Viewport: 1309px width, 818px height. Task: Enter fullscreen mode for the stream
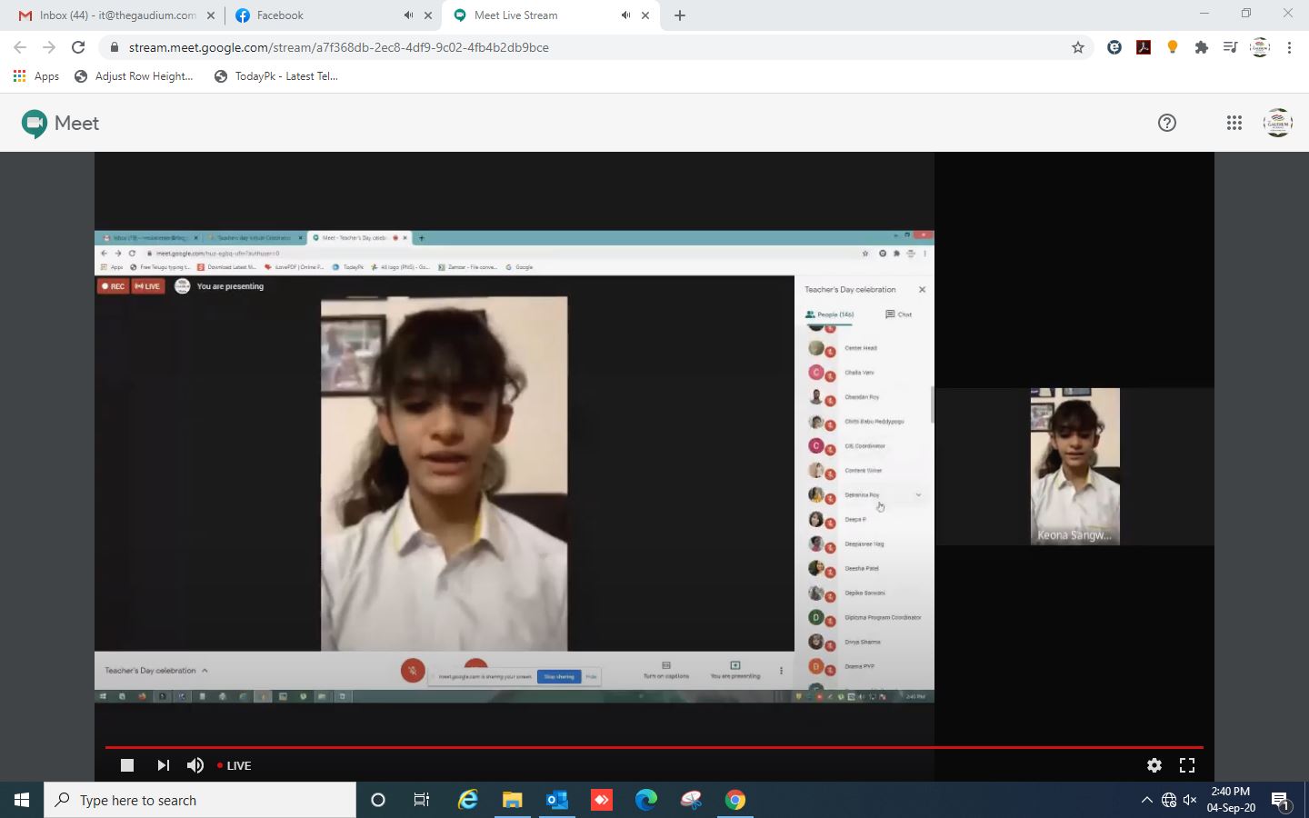click(x=1187, y=765)
